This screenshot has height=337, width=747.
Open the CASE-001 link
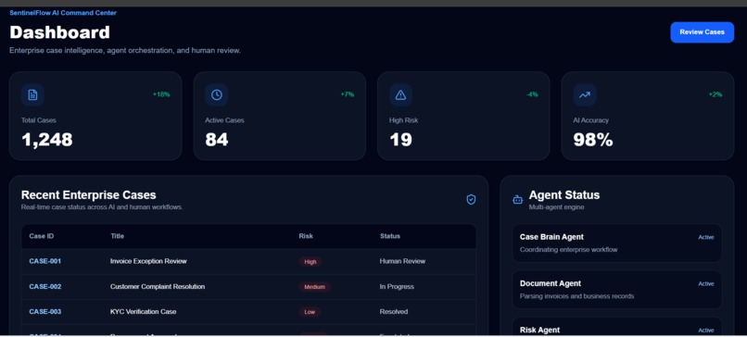click(x=44, y=261)
